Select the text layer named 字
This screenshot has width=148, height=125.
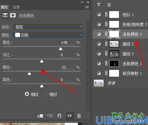point(109,5)
